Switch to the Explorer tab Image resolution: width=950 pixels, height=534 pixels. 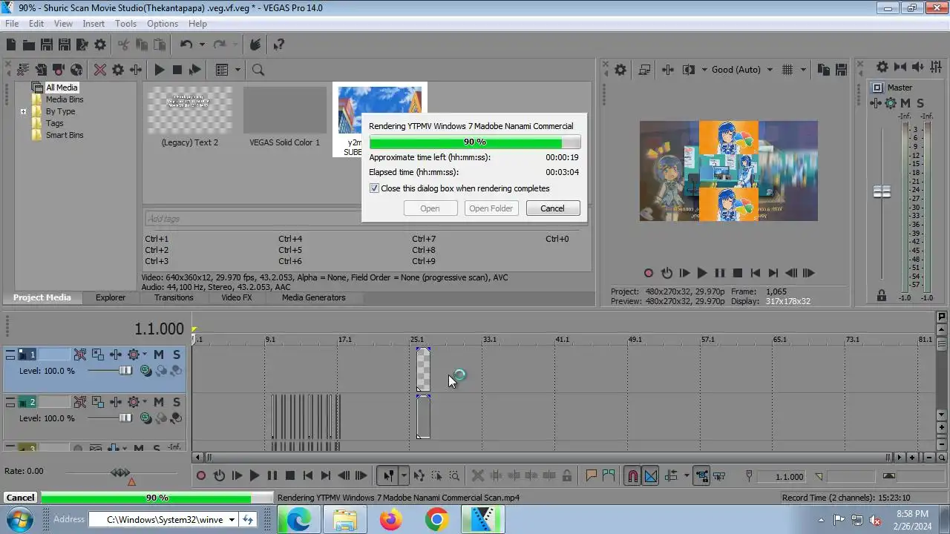[x=111, y=297]
